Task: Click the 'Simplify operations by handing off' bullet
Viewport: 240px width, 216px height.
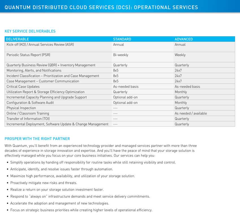Action: 93,162
